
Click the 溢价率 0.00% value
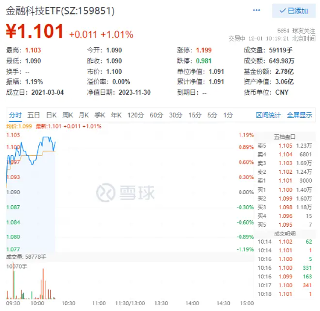pyautogui.click(x=121, y=82)
